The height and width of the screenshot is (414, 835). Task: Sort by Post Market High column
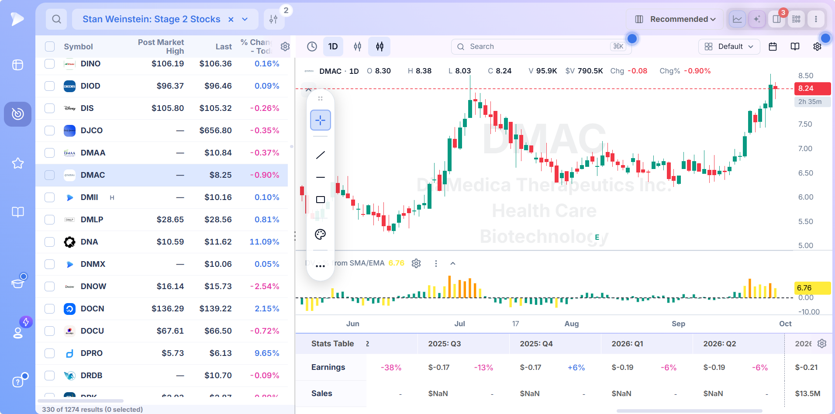[x=161, y=47]
